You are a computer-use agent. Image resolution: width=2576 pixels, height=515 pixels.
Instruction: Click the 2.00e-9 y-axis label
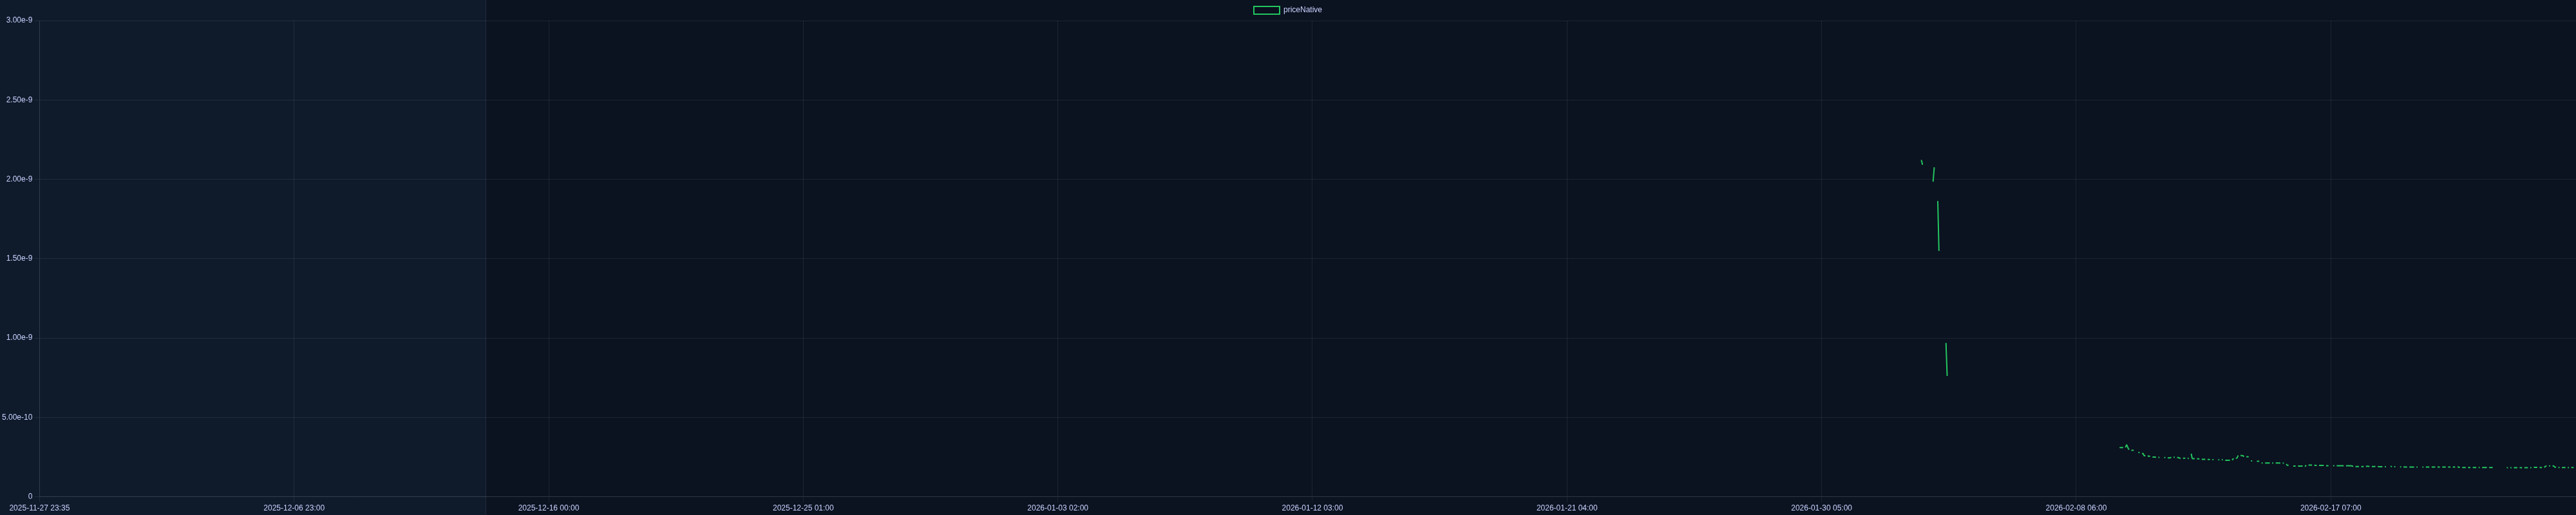coord(19,179)
